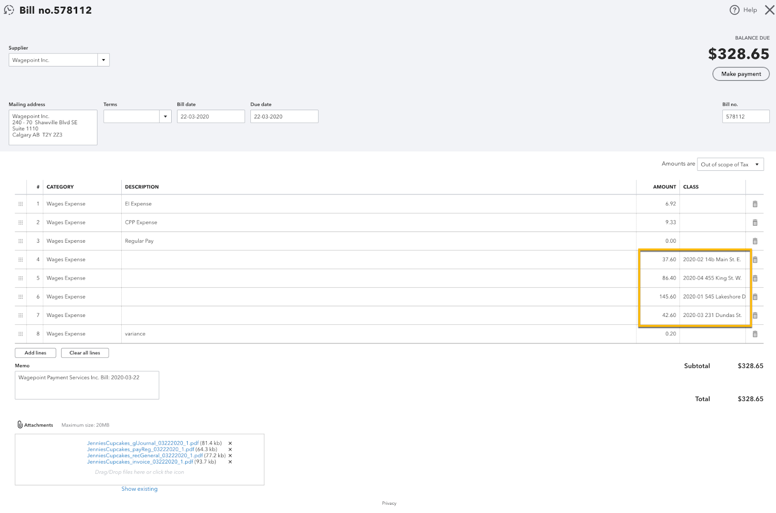Select the 'CPP Expense' description cell
The width and height of the screenshot is (776, 513).
[378, 223]
